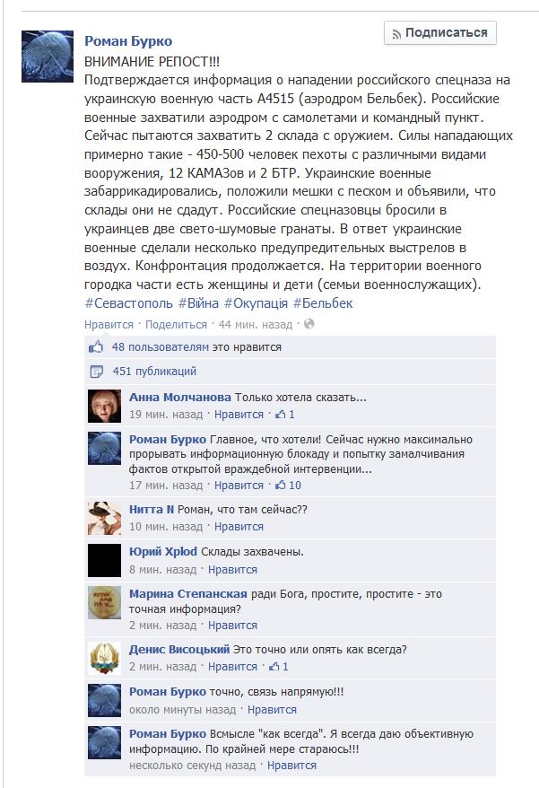This screenshot has width=539, height=788.
Task: Click the thumb icon showing 10 likes
Action: 281,485
